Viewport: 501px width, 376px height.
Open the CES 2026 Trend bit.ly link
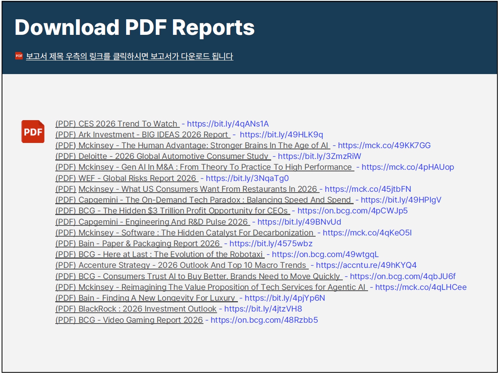[x=227, y=124]
